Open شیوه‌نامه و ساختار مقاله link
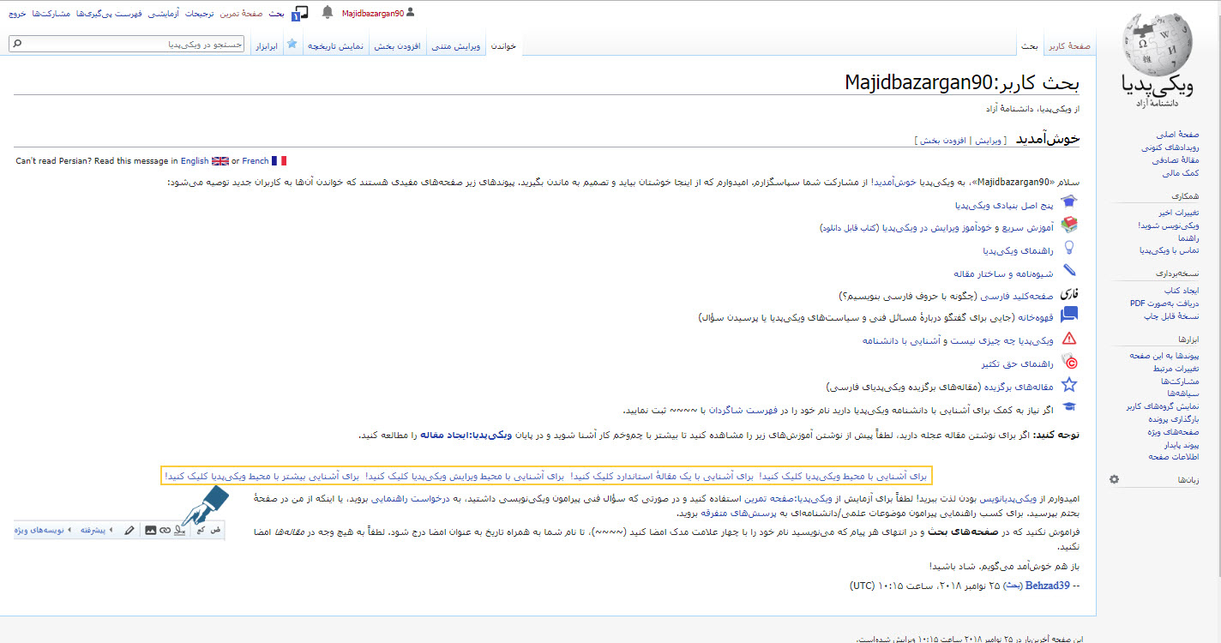 point(1005,273)
